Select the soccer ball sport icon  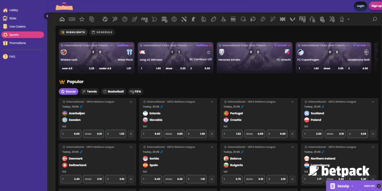(x=105, y=19)
